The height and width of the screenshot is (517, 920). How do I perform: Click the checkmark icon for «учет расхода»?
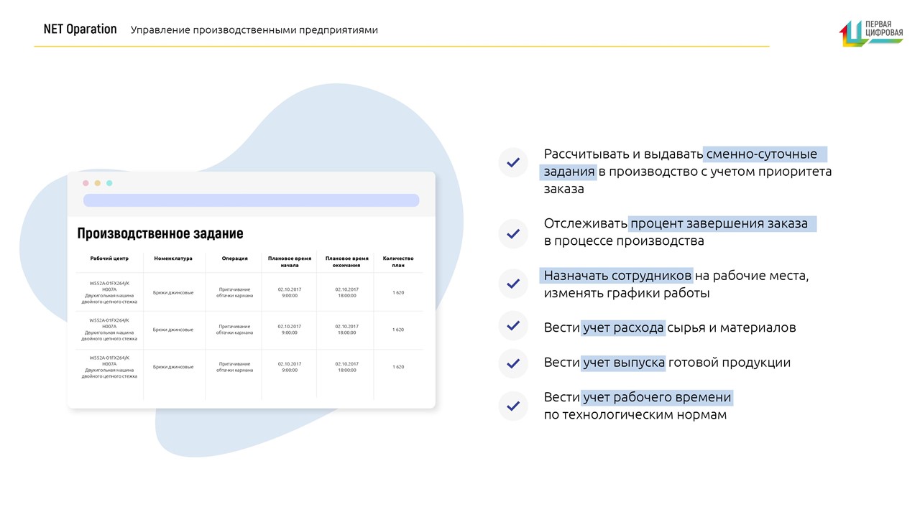513,326
